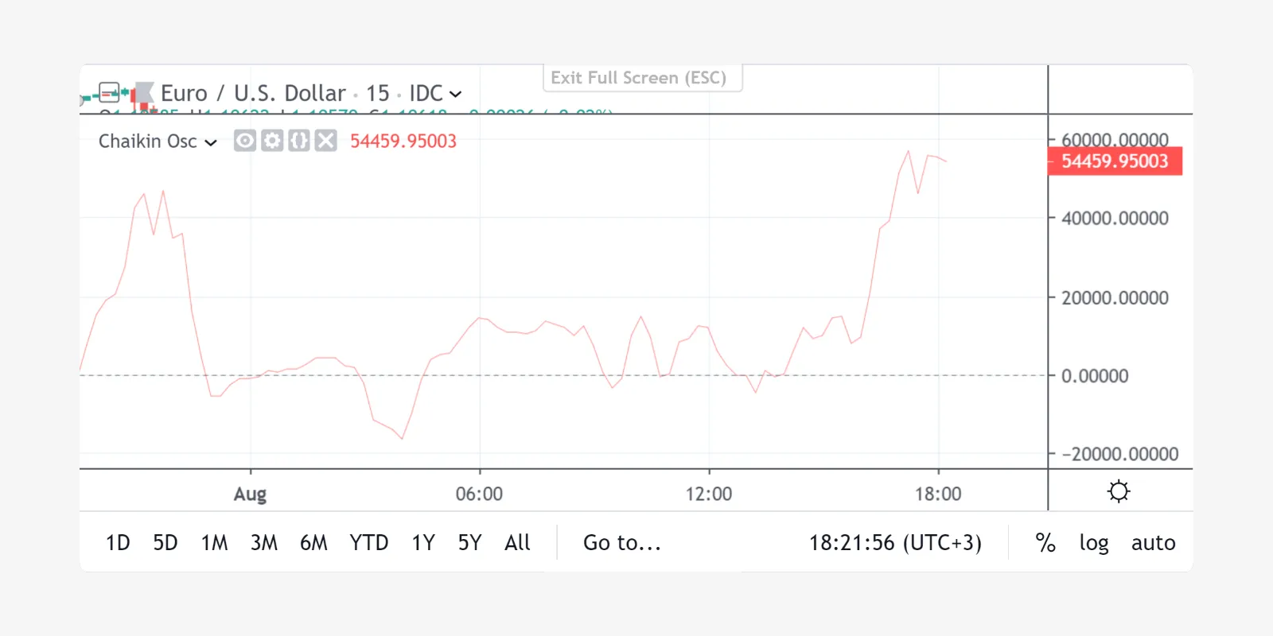Open the timezone menu showing UTC+3
This screenshot has height=636, width=1273.
tap(895, 543)
